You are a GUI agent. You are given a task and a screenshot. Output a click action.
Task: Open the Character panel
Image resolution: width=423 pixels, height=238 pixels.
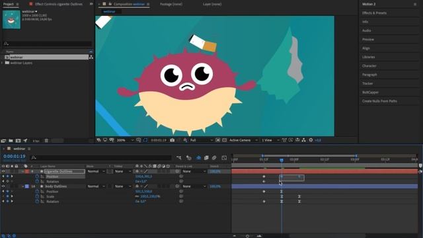(369, 66)
